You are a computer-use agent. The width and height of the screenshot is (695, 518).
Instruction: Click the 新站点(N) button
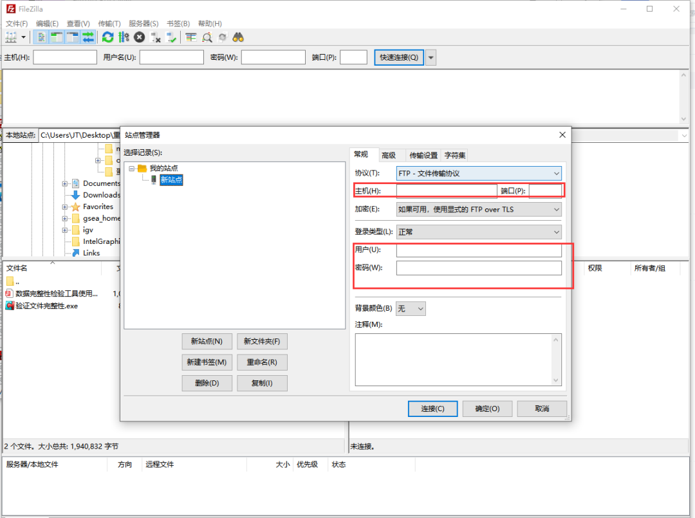point(207,341)
